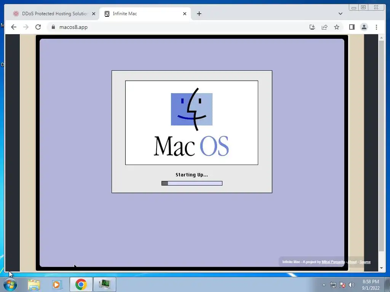Expand the tab search dropdown
Viewport: 390px width, 292px height.
340,14
